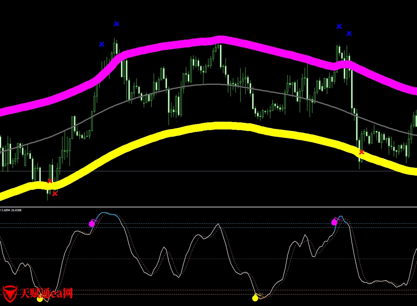Image resolution: width=417 pixels, height=306 pixels.
Task: Select the yellow dot at the oscillator's middle trough
Action: click(x=255, y=298)
